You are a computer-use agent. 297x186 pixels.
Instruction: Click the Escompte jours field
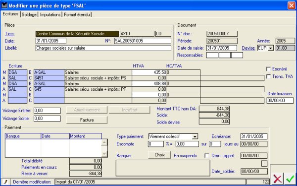215,144
